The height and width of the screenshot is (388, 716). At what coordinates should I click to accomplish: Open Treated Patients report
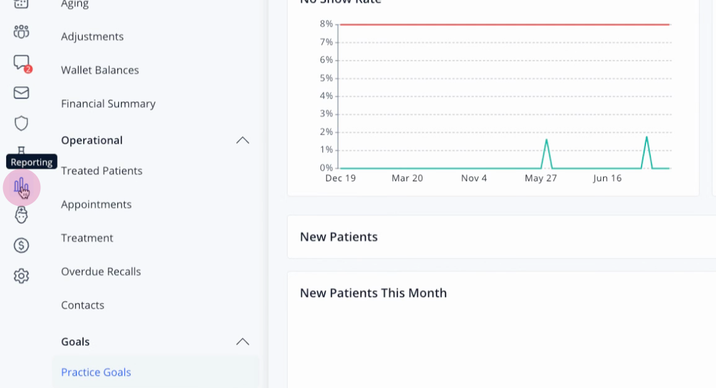(x=102, y=170)
